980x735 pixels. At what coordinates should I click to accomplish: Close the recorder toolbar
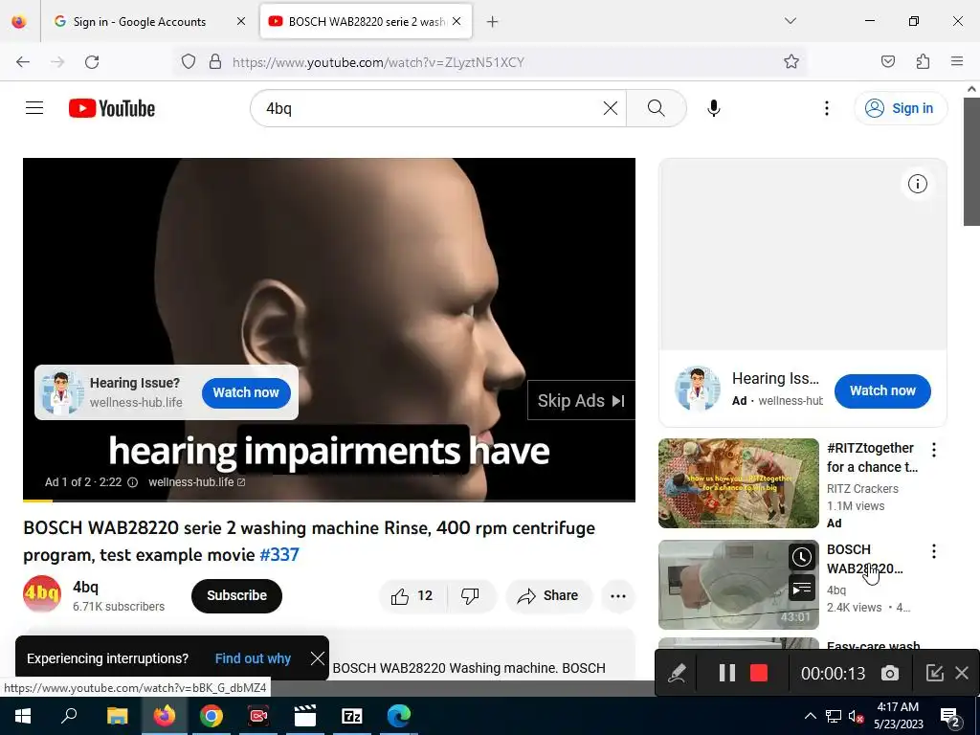962,673
